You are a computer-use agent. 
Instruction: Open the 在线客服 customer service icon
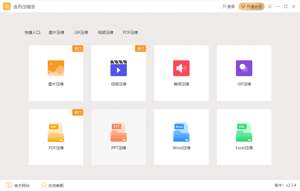click(44, 185)
